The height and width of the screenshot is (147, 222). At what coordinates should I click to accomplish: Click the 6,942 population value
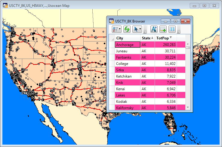pos(171,89)
